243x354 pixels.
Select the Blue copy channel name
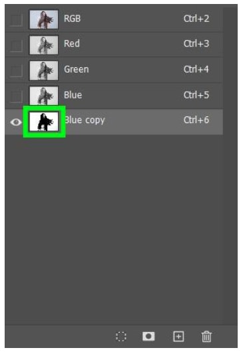85,120
